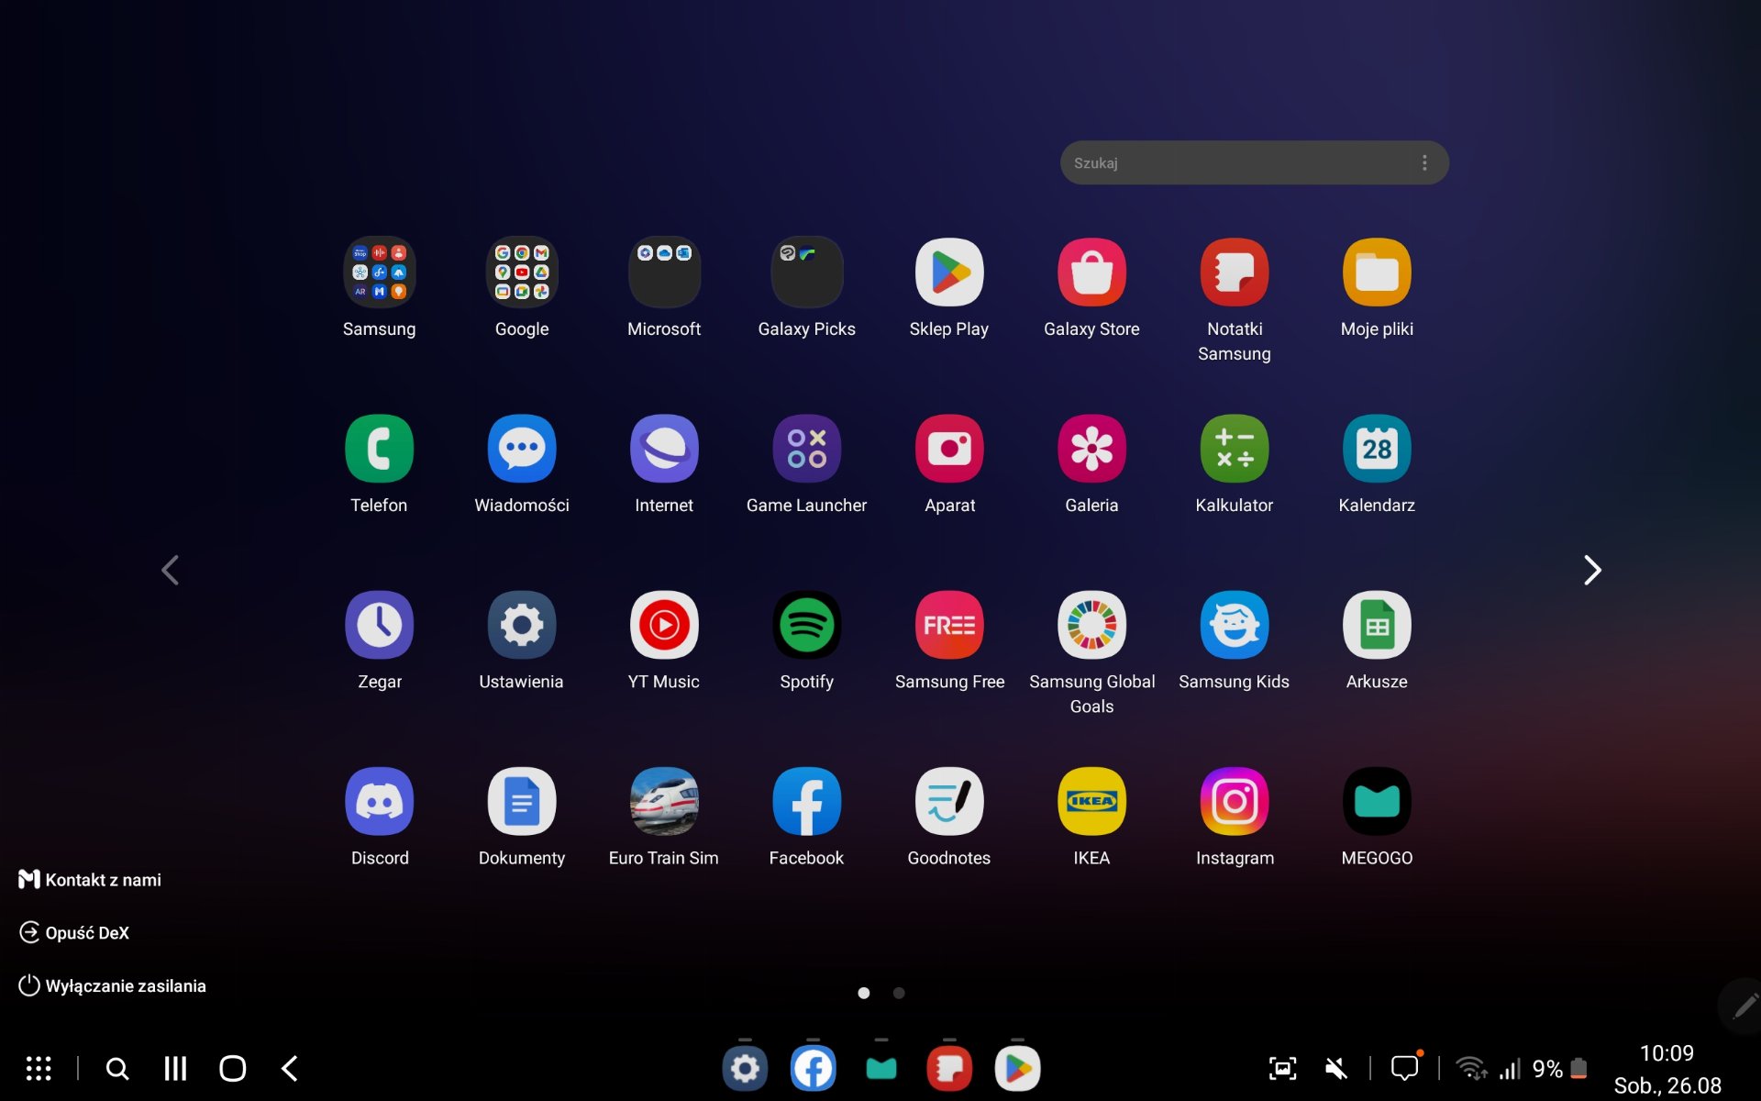Open MEGOGO from the app grid
Image resolution: width=1761 pixels, height=1101 pixels.
1377,801
